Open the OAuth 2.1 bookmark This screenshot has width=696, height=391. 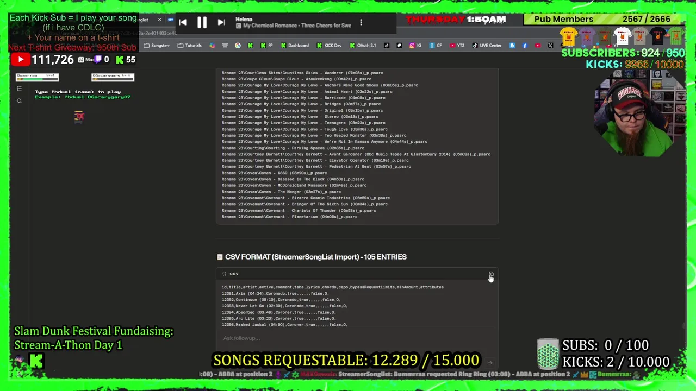click(x=363, y=46)
